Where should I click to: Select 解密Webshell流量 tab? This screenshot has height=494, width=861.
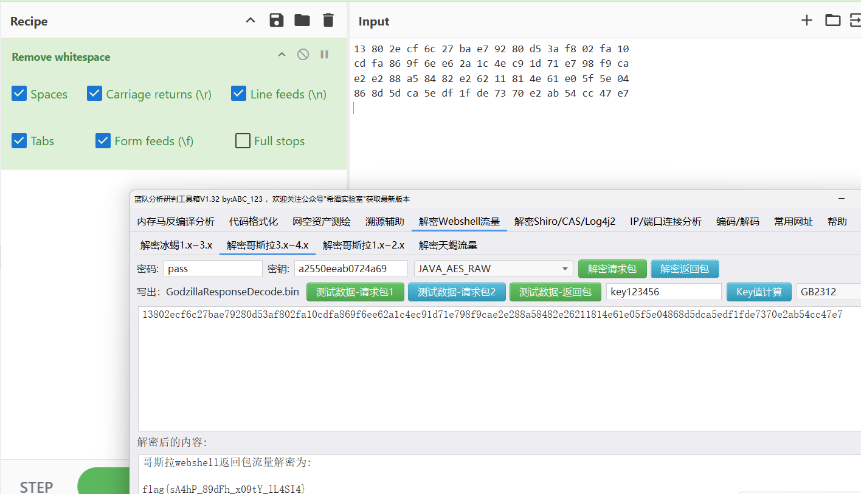pos(460,221)
